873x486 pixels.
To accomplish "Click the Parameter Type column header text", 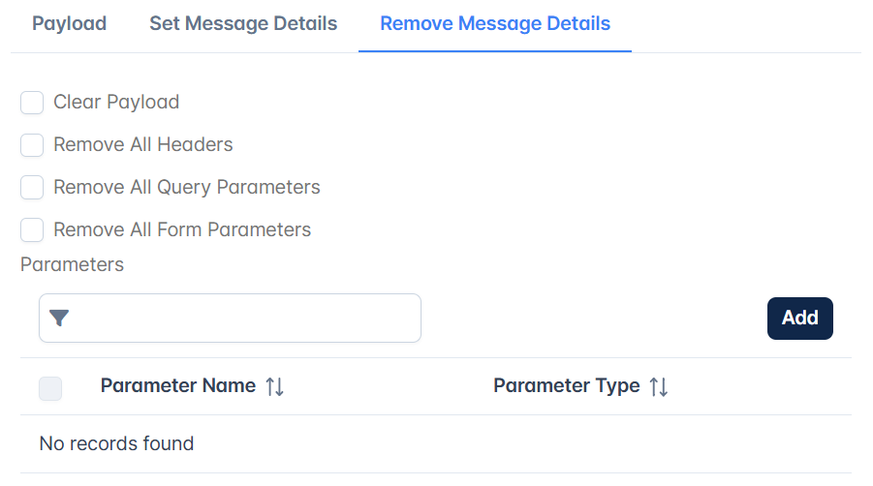I will (567, 385).
